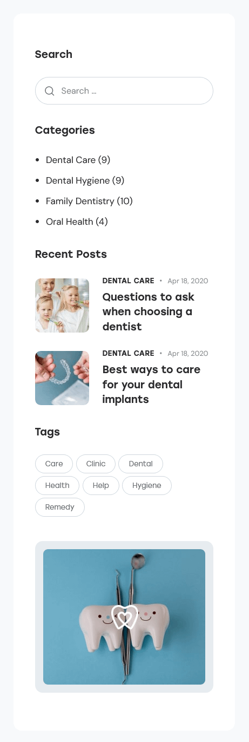Select the Care tag

[x=54, y=464]
